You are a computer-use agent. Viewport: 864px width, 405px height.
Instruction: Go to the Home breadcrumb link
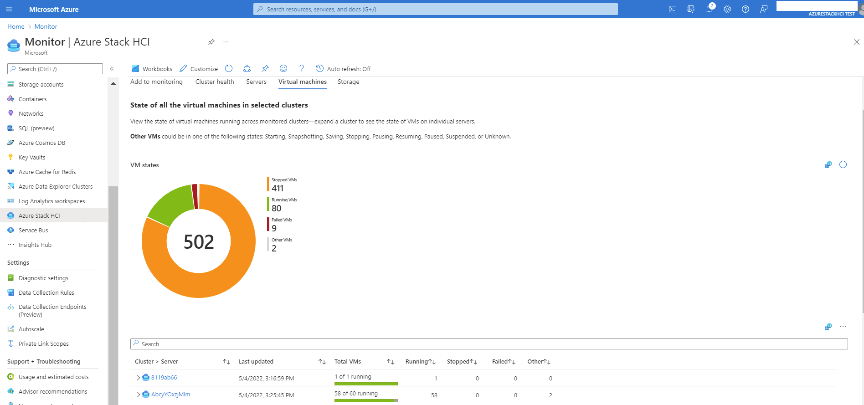click(x=16, y=26)
